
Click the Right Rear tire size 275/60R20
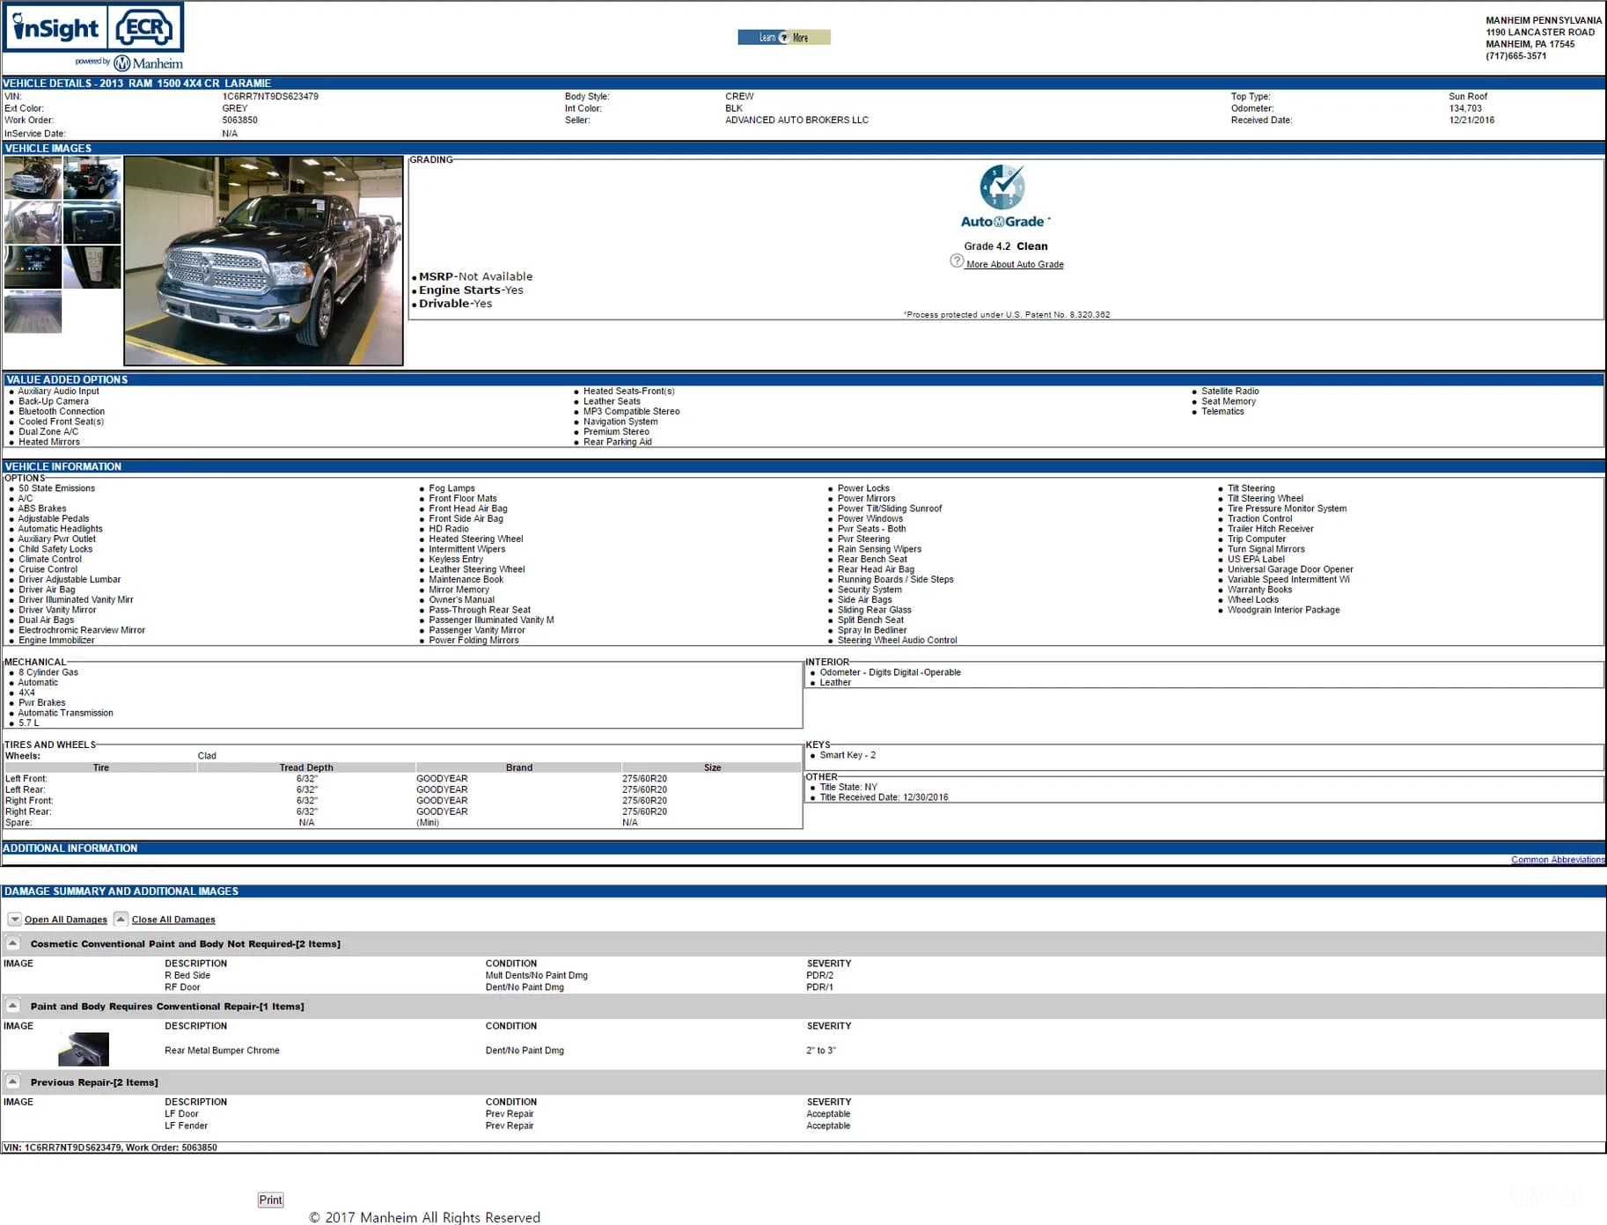click(644, 811)
